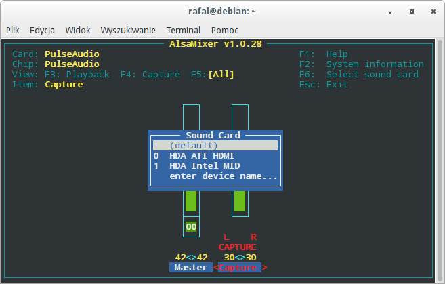This screenshot has height=284, width=445.
Task: Switch view to F5 All
Action: [x=210, y=75]
